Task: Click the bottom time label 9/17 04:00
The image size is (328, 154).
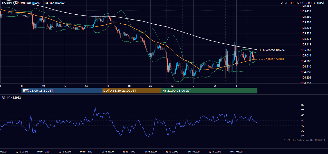Action: coord(236,151)
